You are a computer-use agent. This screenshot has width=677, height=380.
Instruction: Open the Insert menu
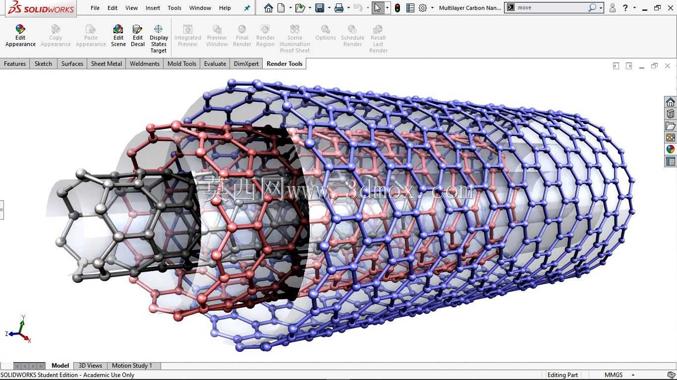pos(153,8)
